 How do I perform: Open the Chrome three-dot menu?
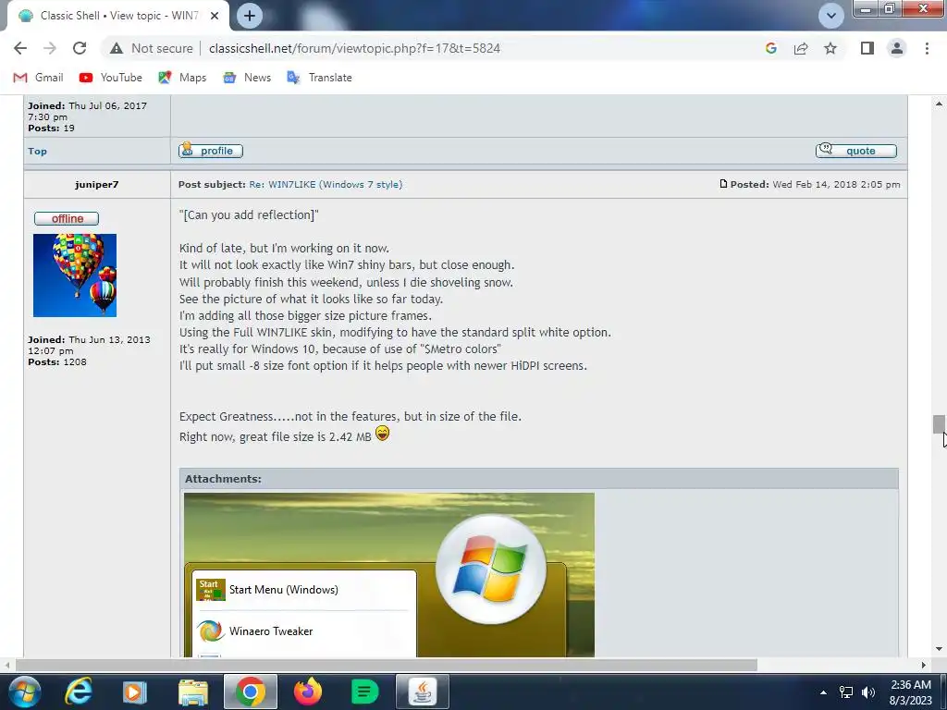point(927,48)
